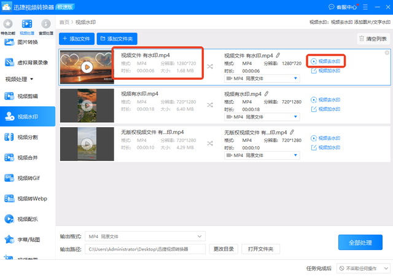Click 视频去水印 for 视频有水印.mp4
This screenshot has height=277, width=393.
pos(325,99)
